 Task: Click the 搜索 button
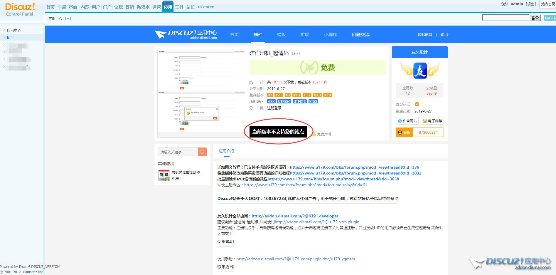point(535,18)
